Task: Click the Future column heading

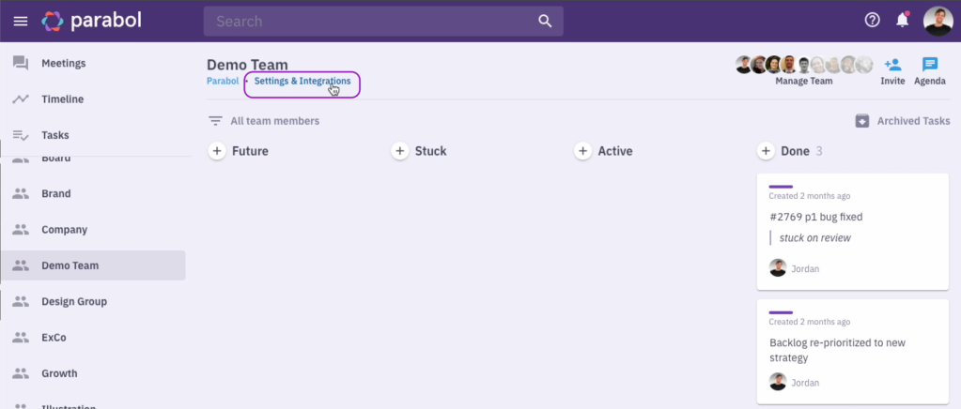Action: tap(250, 151)
